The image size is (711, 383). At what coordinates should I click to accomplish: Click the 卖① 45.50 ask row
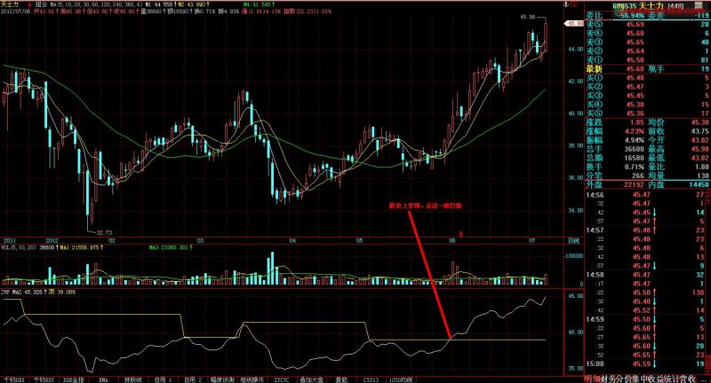(x=647, y=59)
